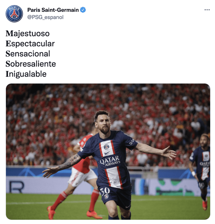Click the PSG crest on the shorts
The image size is (215, 224).
tap(106, 197)
